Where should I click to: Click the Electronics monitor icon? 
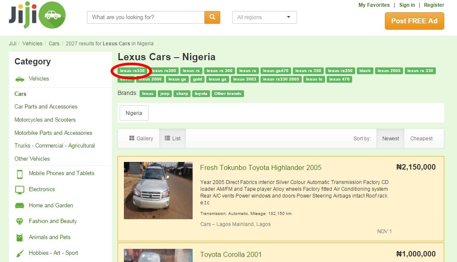20,190
